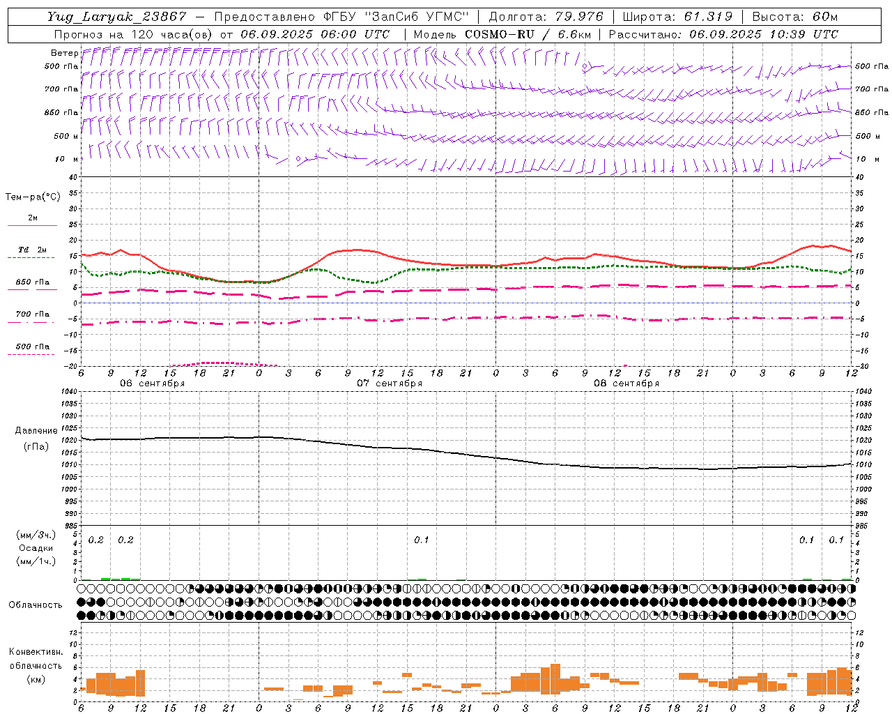Screen dimensions: 892x714
Task: Click the model name COSMO-RU / 6.6км
Action: point(528,34)
